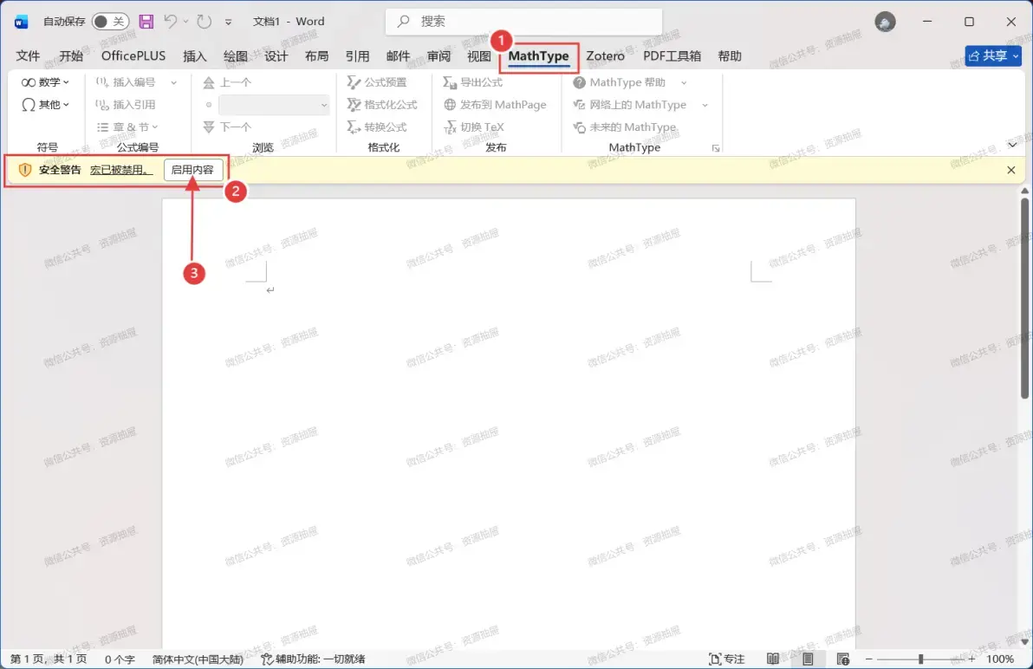Switch to the 设计 tab
The image size is (1033, 669).
(x=276, y=56)
